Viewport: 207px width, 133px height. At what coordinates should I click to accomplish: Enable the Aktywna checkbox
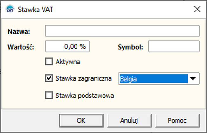click(49, 62)
